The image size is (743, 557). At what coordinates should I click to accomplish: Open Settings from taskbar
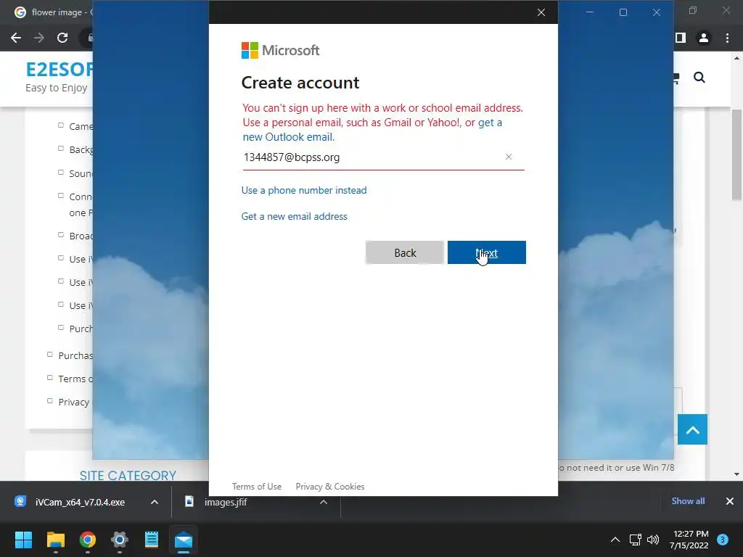pos(120,540)
